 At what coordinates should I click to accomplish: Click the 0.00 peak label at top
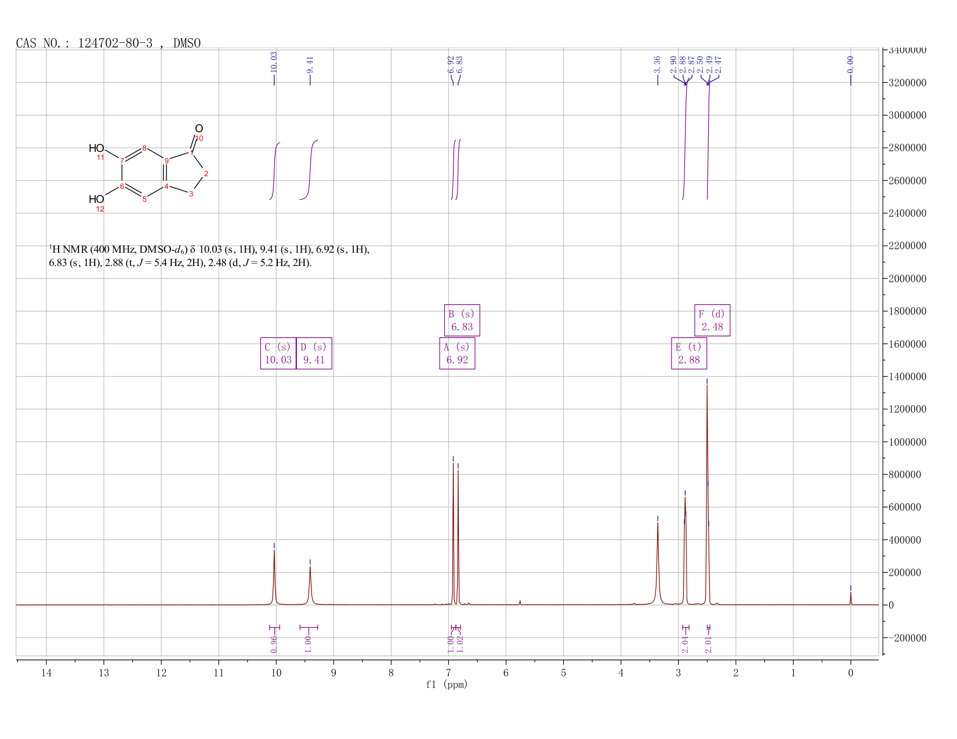850,64
